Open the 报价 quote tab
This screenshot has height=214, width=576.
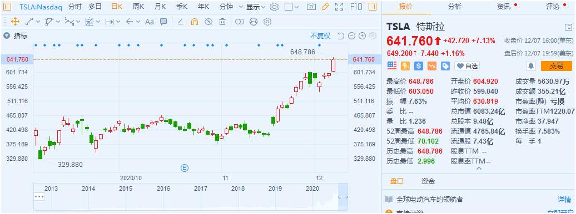coord(405,7)
